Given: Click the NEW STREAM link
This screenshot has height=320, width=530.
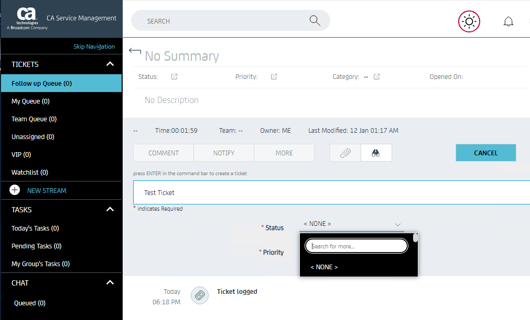Looking at the screenshot, I should click(47, 190).
